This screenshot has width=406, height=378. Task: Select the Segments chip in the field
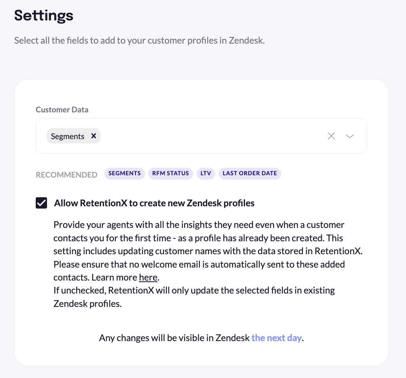click(x=68, y=136)
